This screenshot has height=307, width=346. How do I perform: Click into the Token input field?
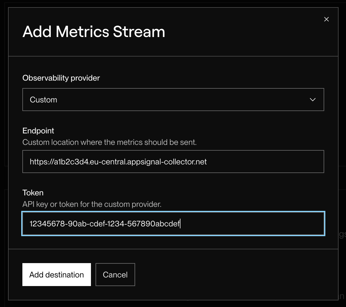(173, 224)
